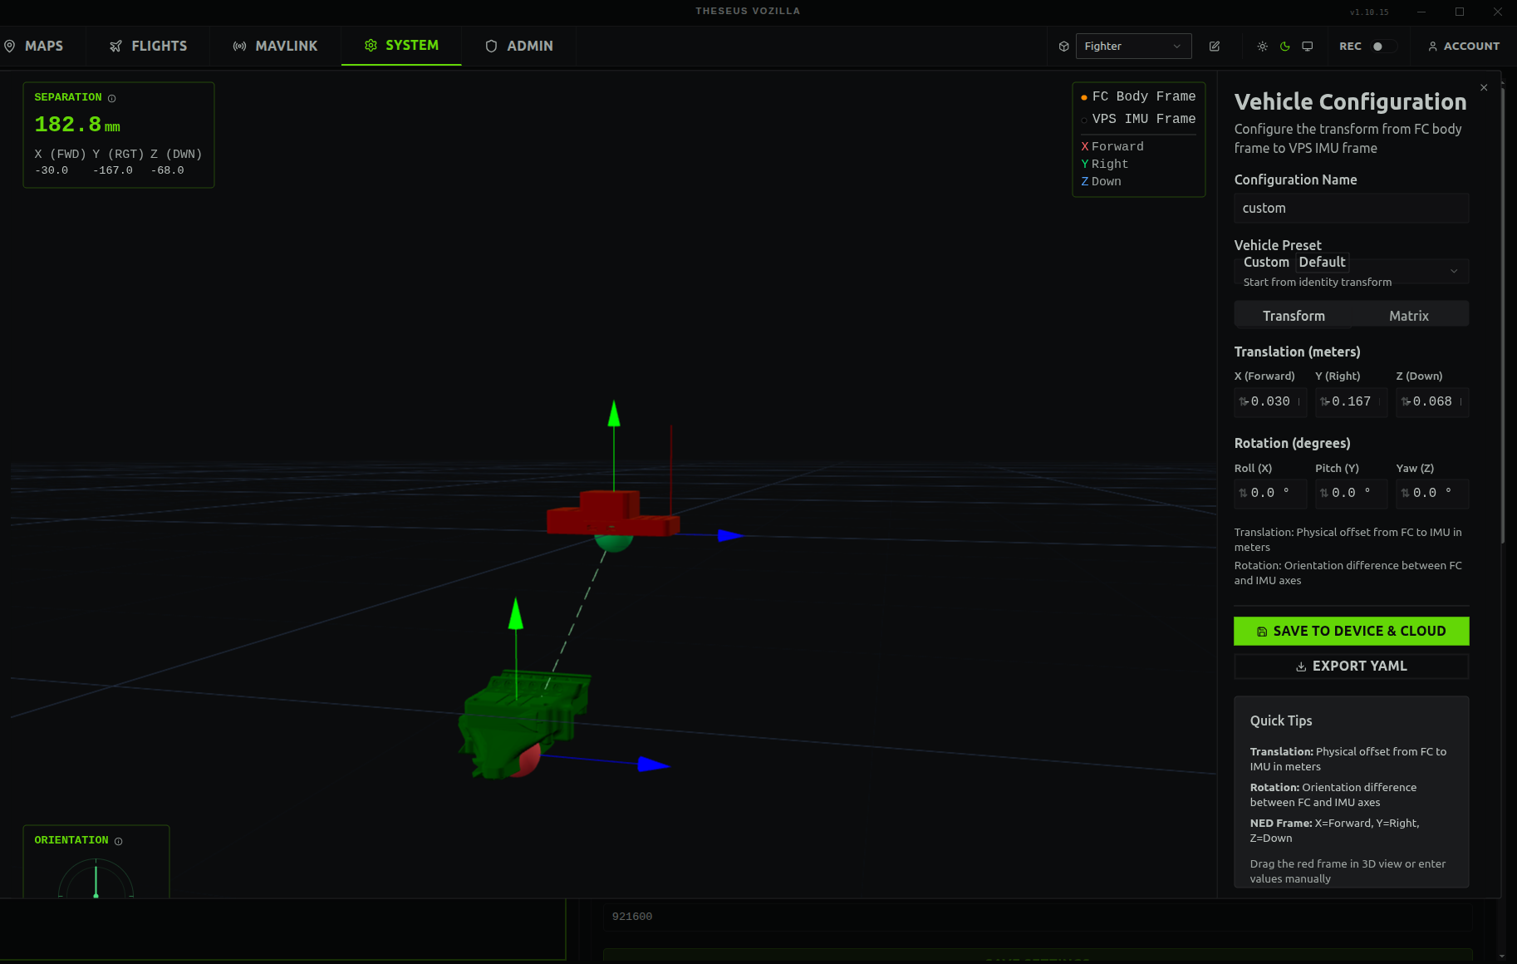Image resolution: width=1517 pixels, height=964 pixels.
Task: Switch to light theme sun icon
Action: pos(1262,47)
